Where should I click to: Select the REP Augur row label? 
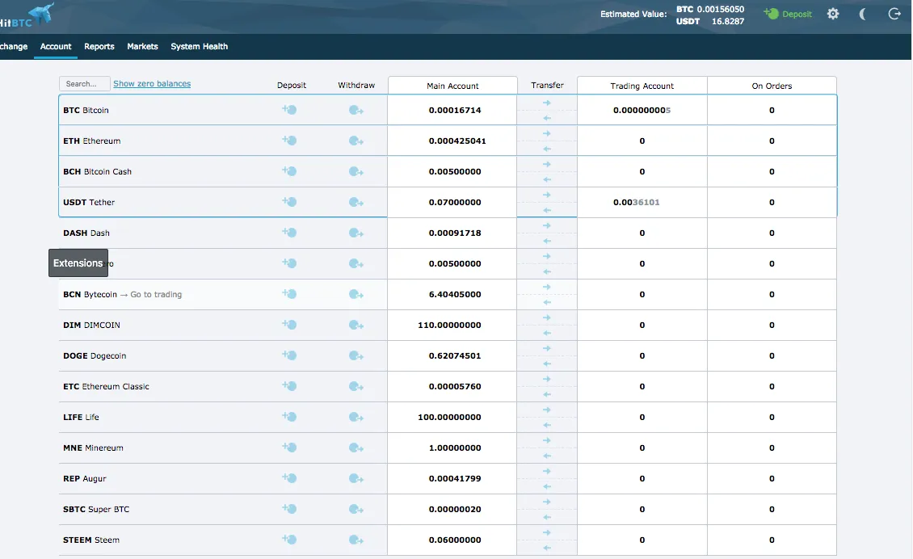84,479
